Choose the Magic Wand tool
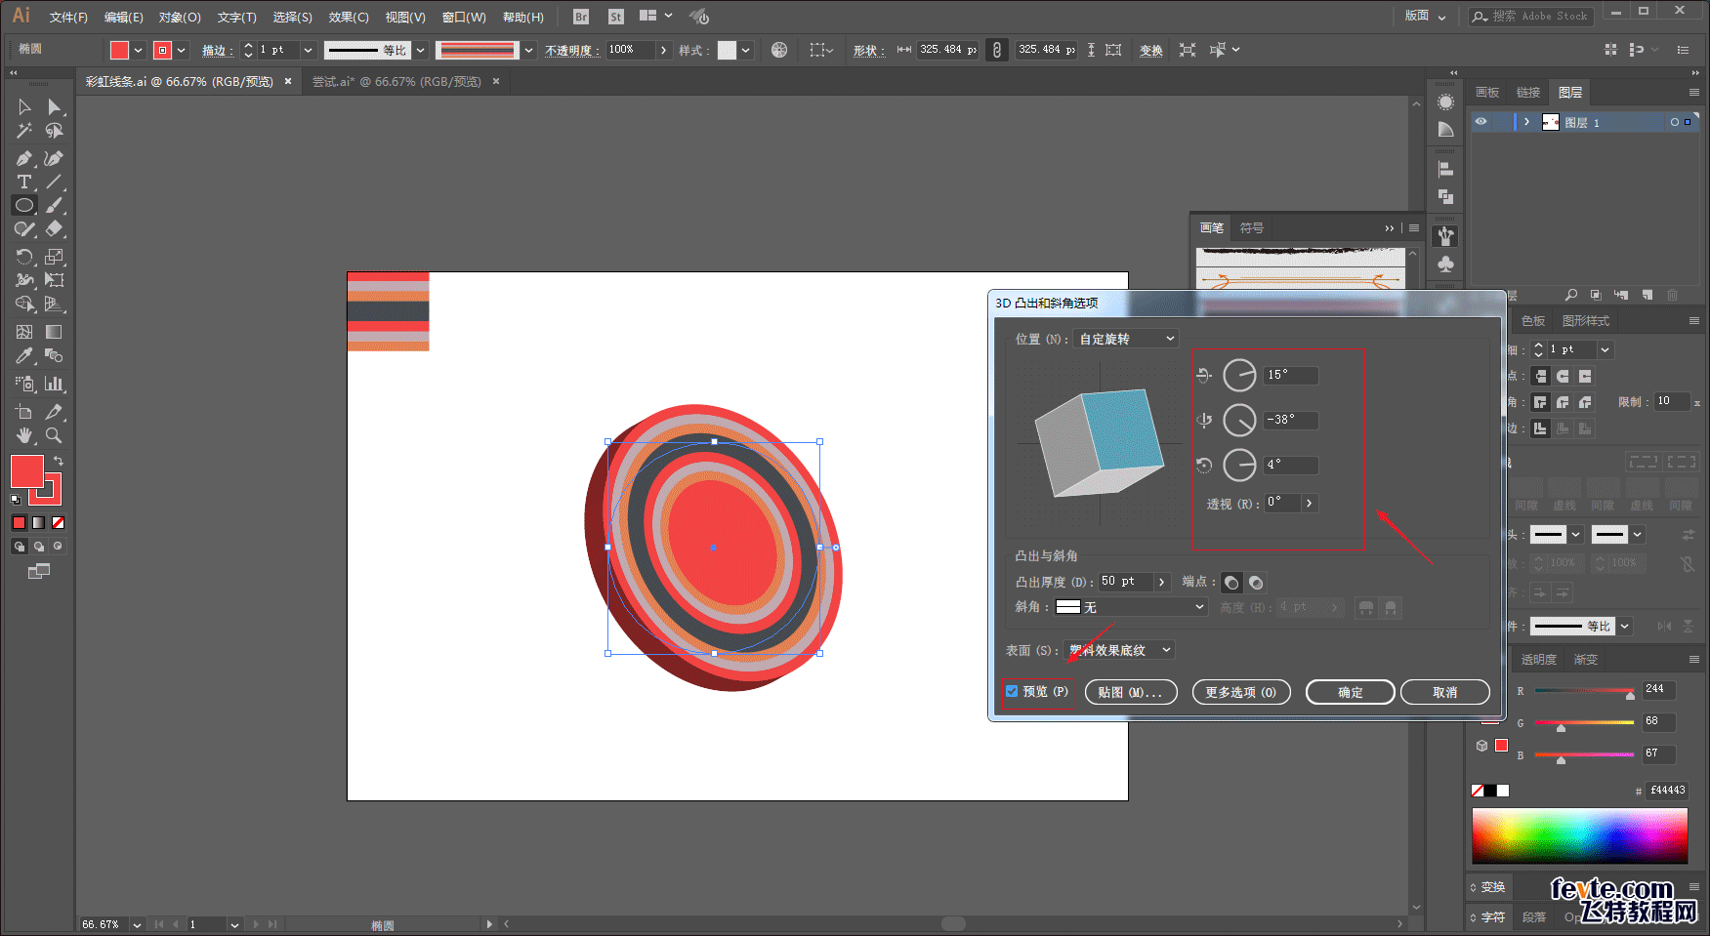1710x936 pixels. 23,131
